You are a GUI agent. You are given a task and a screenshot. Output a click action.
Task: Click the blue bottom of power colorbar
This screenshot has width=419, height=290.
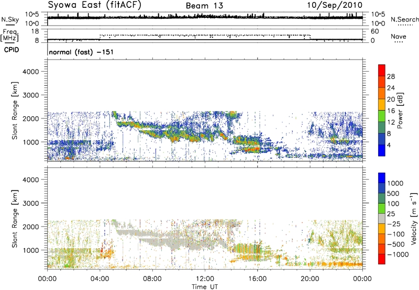pos(382,151)
